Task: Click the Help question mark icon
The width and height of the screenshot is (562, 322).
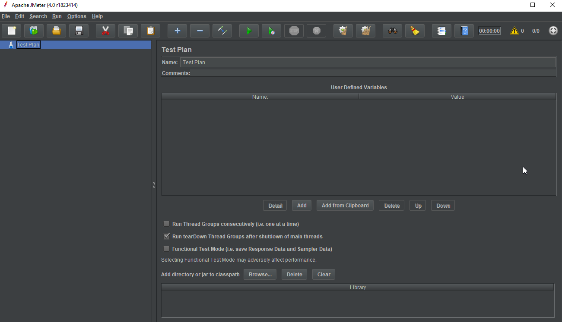Action: 464,31
